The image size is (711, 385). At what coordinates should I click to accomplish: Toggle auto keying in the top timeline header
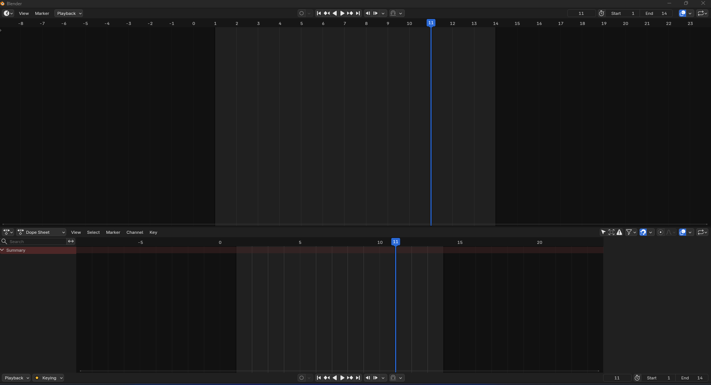(301, 13)
